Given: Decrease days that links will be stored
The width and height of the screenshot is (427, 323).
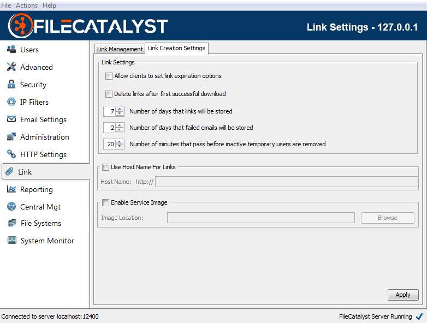Looking at the screenshot, I should 119,113.
